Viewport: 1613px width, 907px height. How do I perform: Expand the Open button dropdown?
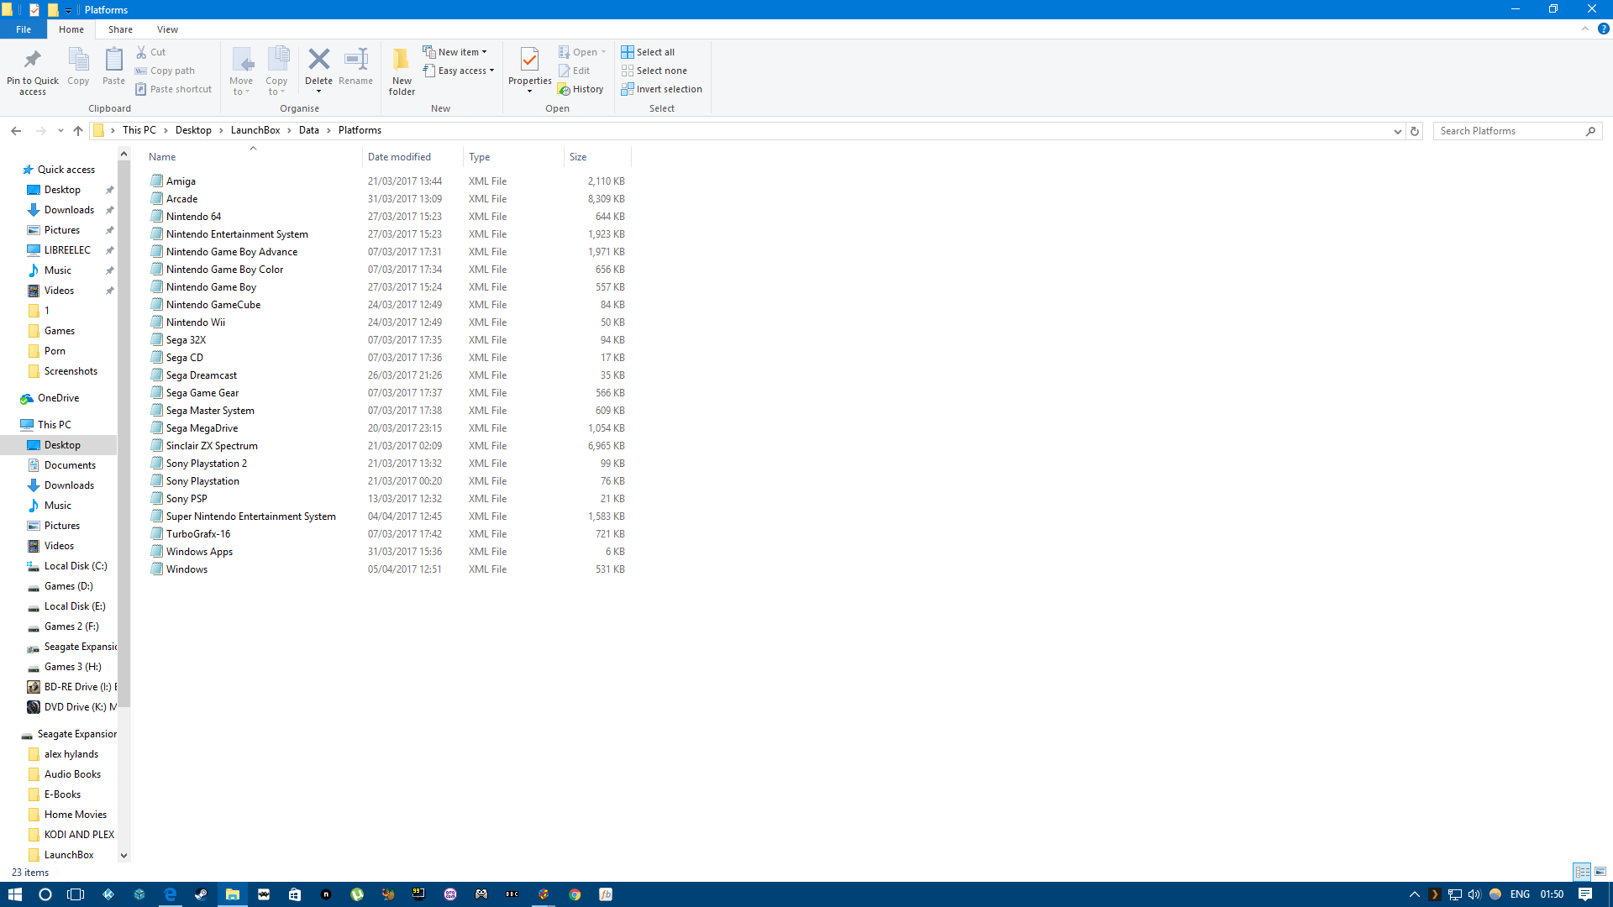click(x=603, y=52)
